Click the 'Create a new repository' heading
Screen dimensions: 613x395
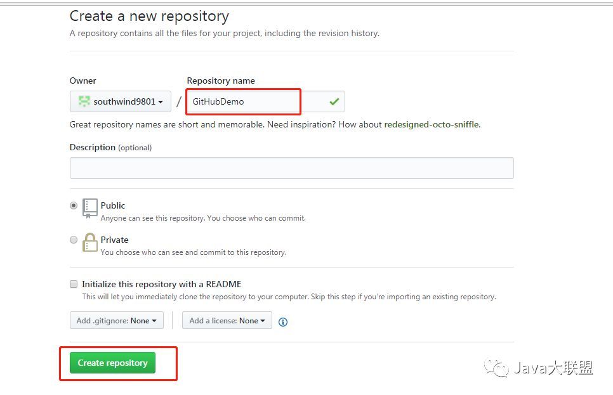[149, 16]
